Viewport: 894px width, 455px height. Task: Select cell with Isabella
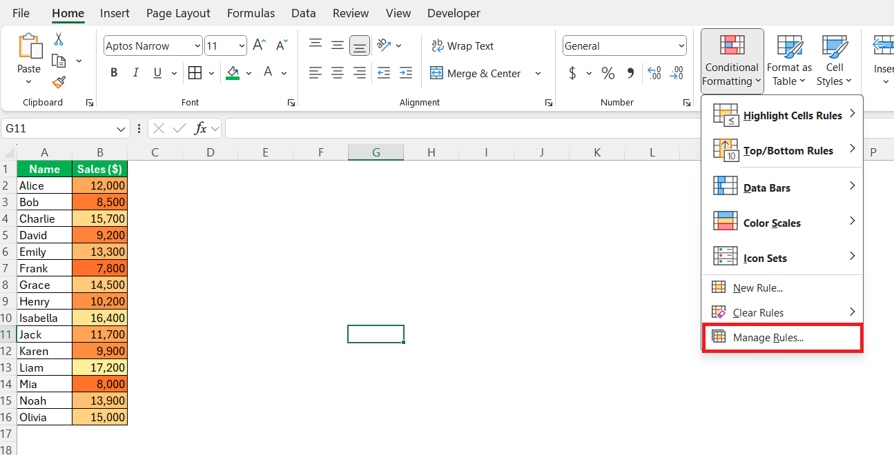click(x=44, y=318)
